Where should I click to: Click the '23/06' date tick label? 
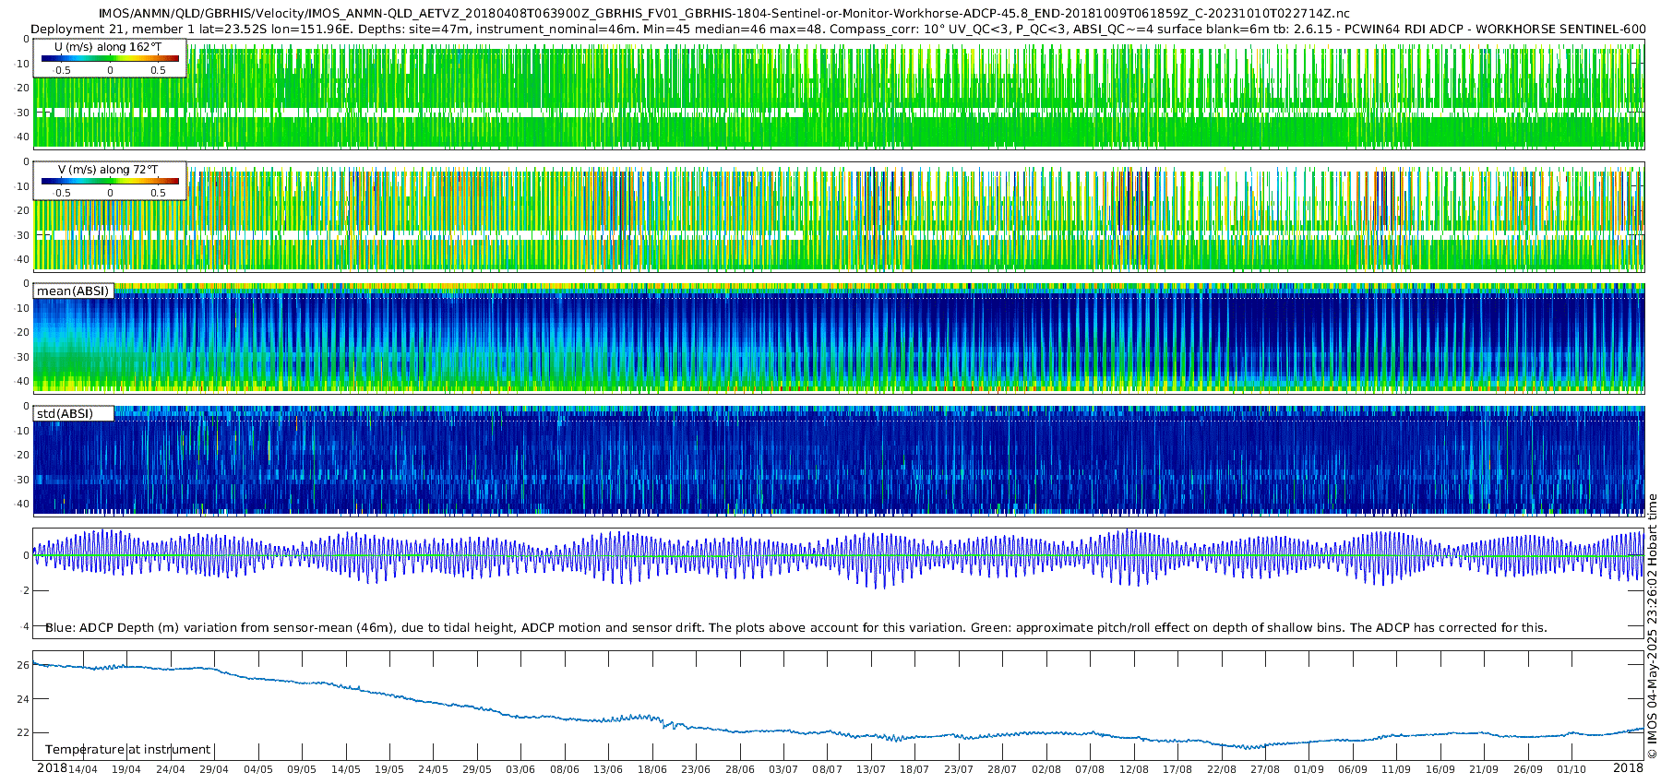696,769
